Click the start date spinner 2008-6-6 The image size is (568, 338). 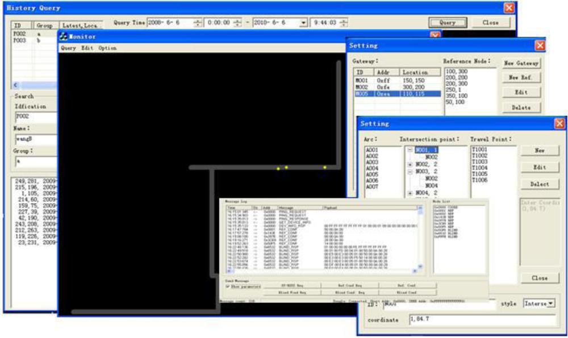pyautogui.click(x=197, y=23)
